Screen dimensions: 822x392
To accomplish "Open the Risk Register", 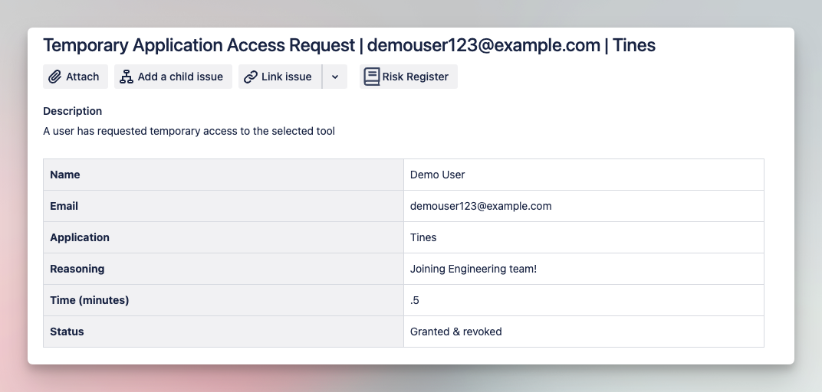I will click(x=409, y=77).
